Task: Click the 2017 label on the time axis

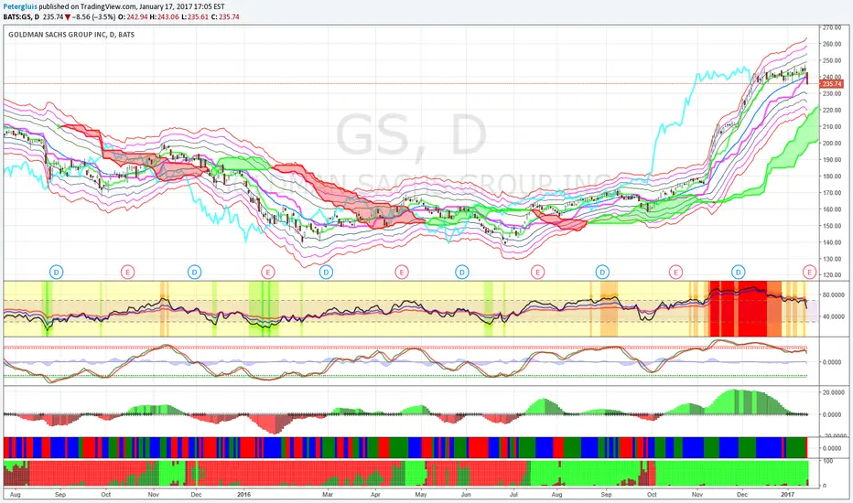Action: pos(787,495)
